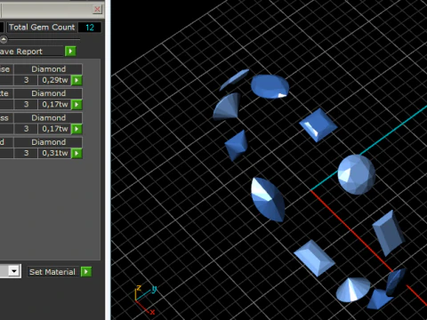Click the 0,29tw weight value
The width and height of the screenshot is (427, 320).
pos(55,80)
